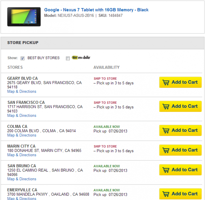The height and width of the screenshot is (200, 206).
Task: Click AVAILABLE NOW label for San Bruno store
Action: click(x=107, y=166)
